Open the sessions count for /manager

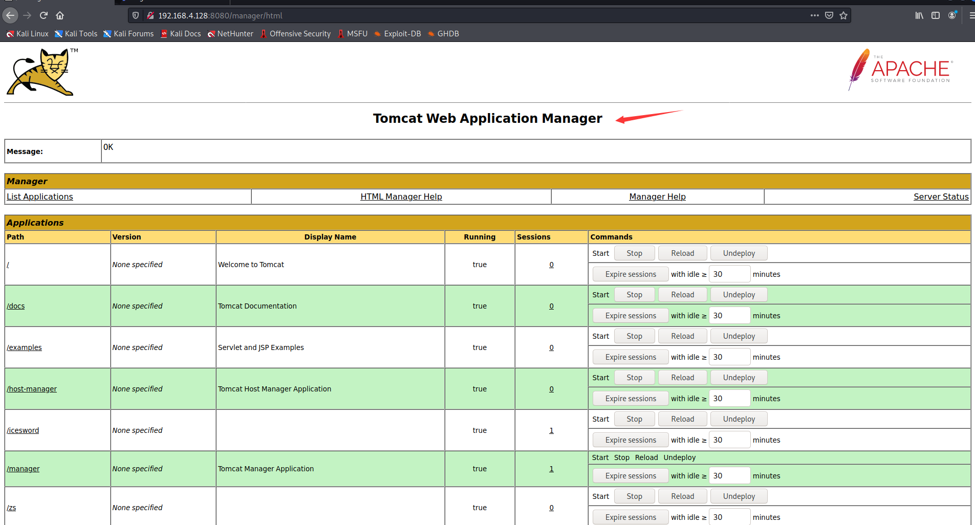point(551,469)
